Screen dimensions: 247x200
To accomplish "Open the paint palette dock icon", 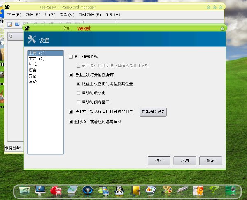I will click(167, 190).
